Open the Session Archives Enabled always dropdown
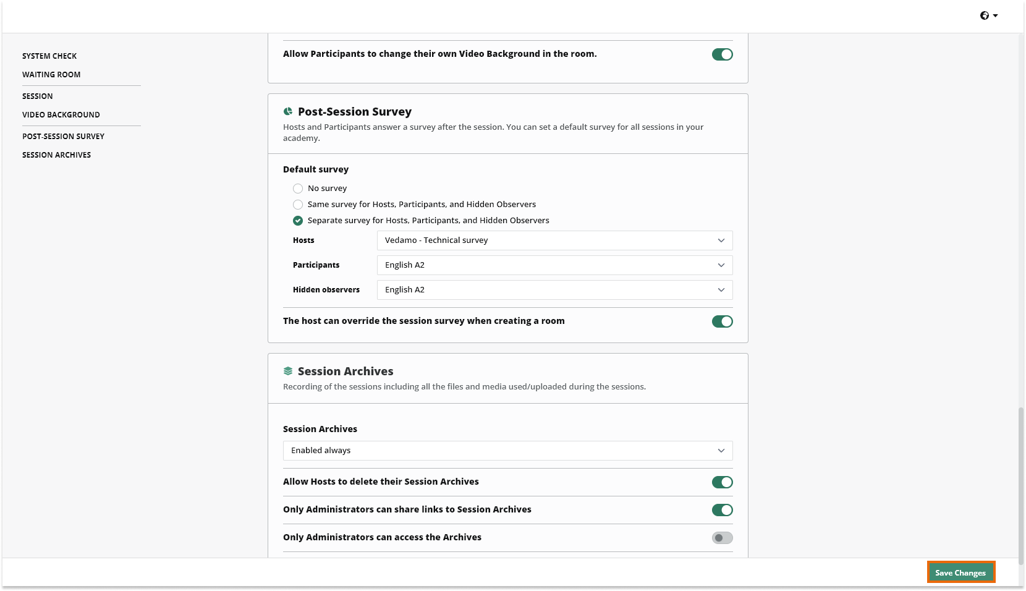The width and height of the screenshot is (1026, 591). 507,451
